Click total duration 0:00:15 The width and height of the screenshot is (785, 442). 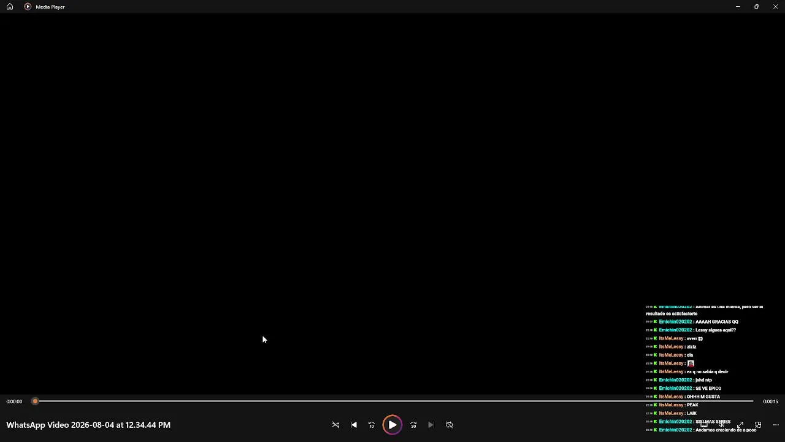(770, 401)
